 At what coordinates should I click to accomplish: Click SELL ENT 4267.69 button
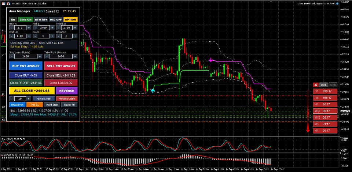click(61, 66)
